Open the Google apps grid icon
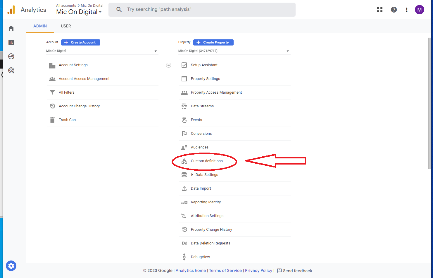 tap(380, 10)
